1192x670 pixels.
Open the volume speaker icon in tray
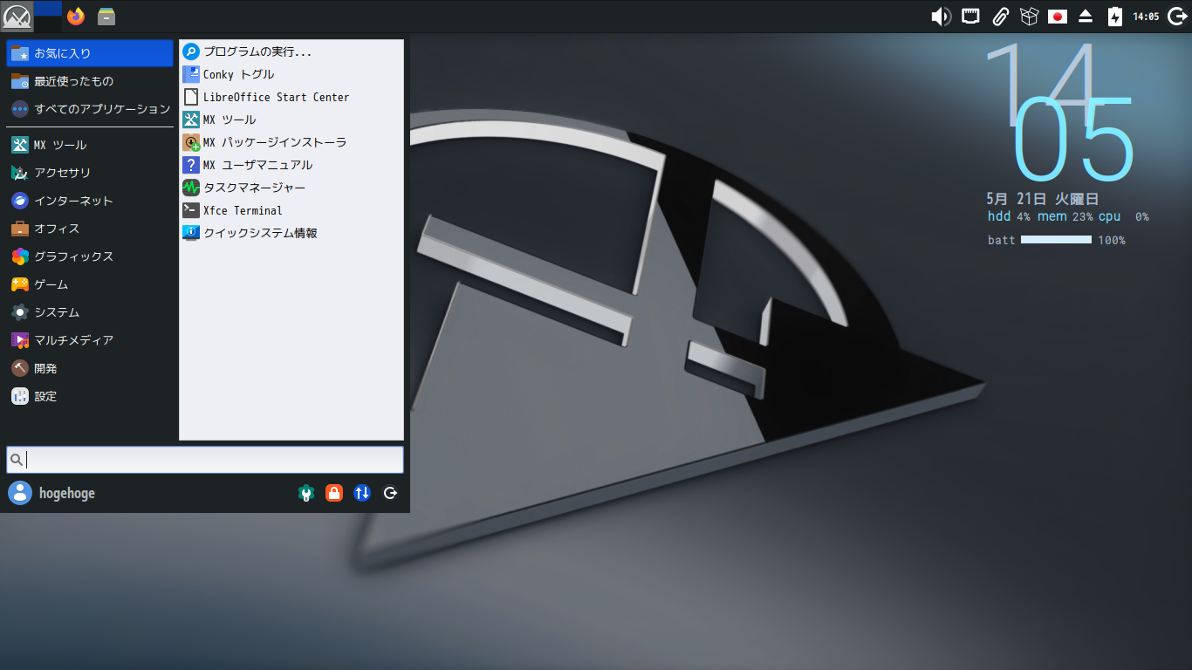point(940,16)
